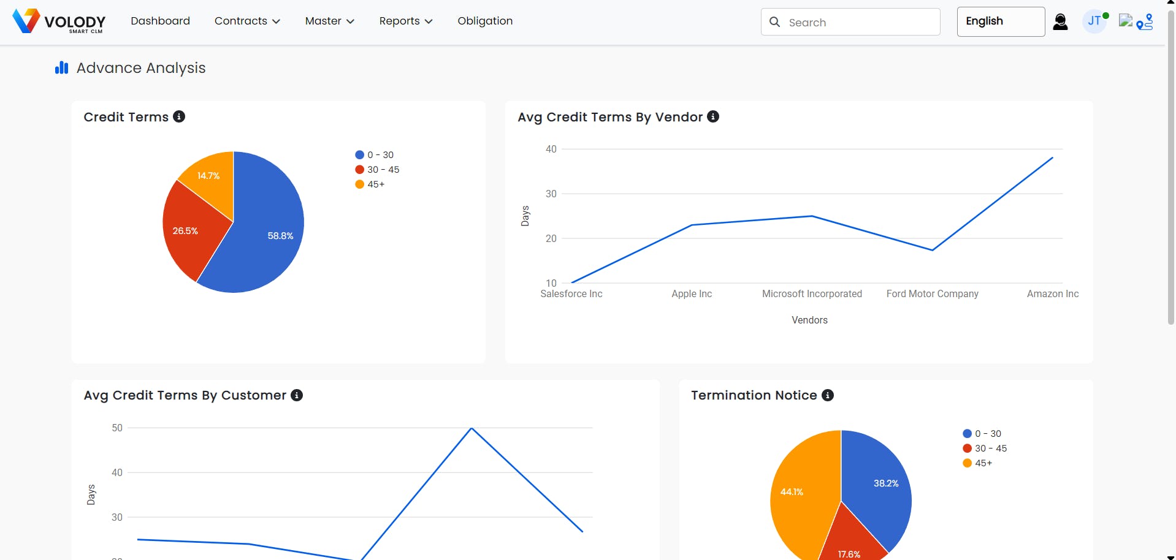Go to the Dashboard menu item
1176x560 pixels.
point(160,21)
